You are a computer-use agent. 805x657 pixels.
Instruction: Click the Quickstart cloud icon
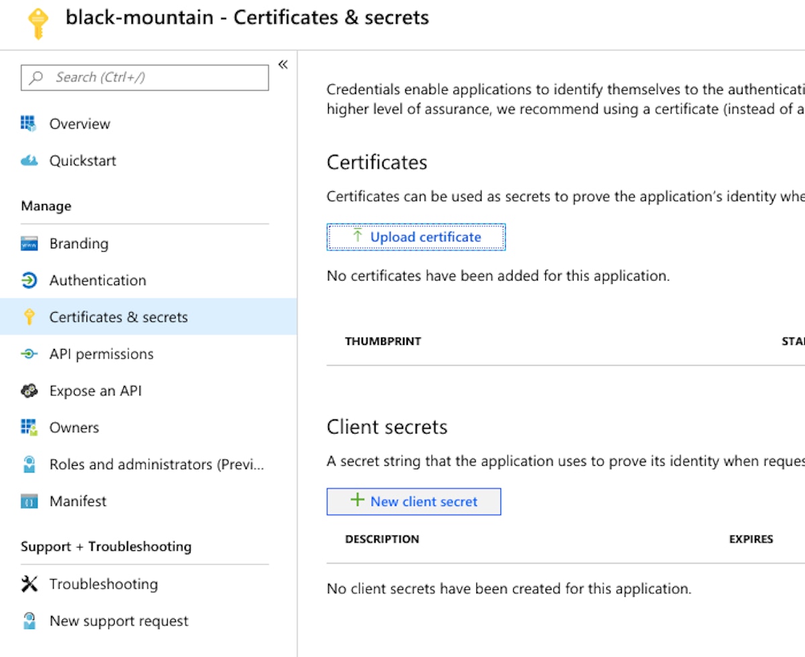29,160
